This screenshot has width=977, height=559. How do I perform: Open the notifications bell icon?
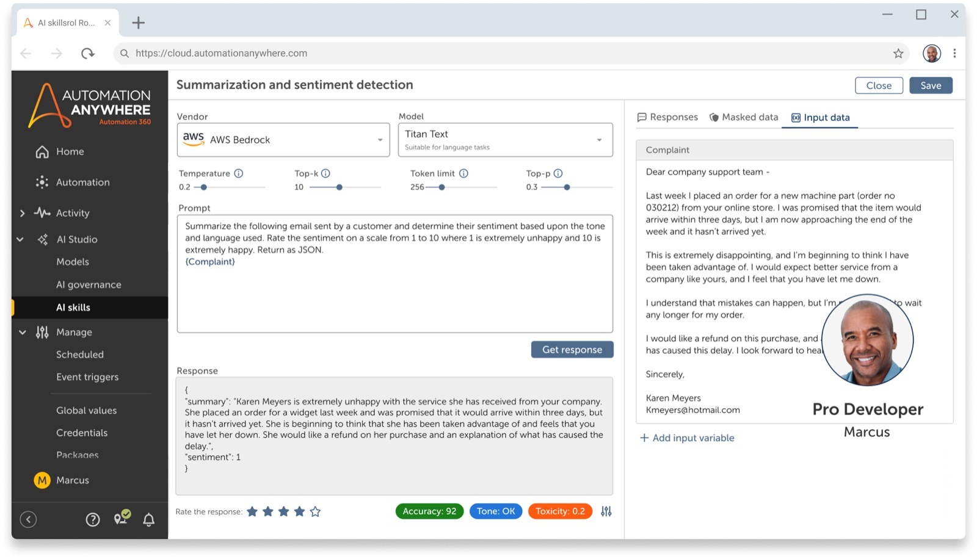tap(148, 519)
